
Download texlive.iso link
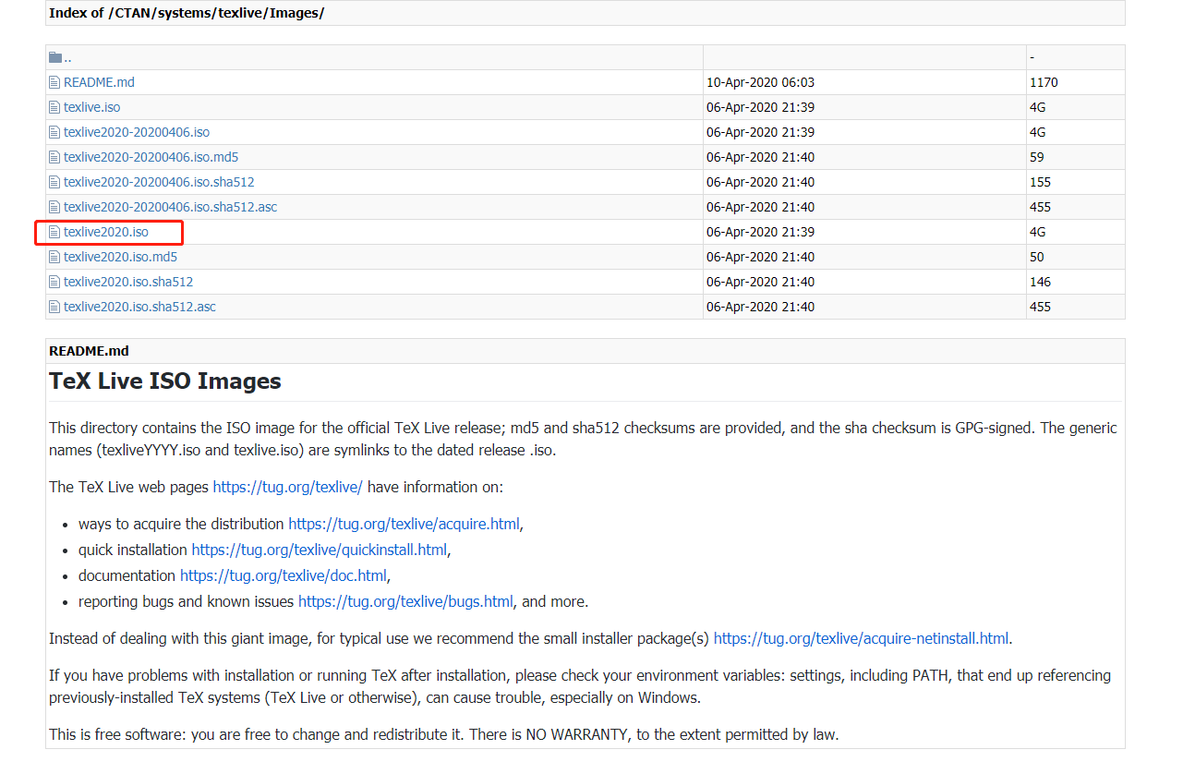click(91, 107)
